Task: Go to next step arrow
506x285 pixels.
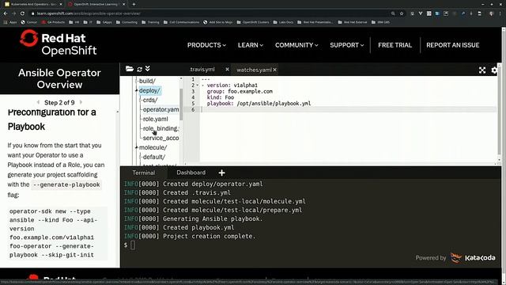Action: click(81, 102)
